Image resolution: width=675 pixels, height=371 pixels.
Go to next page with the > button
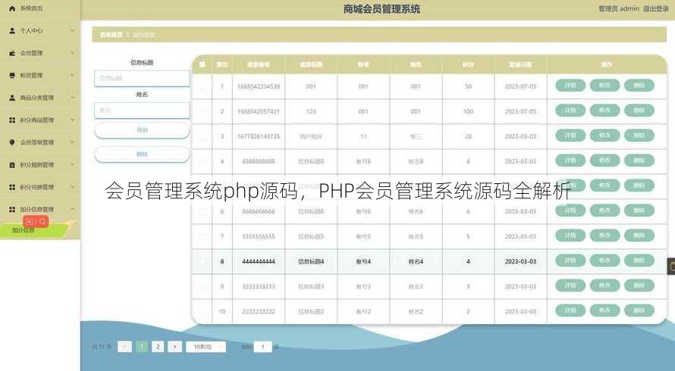174,347
